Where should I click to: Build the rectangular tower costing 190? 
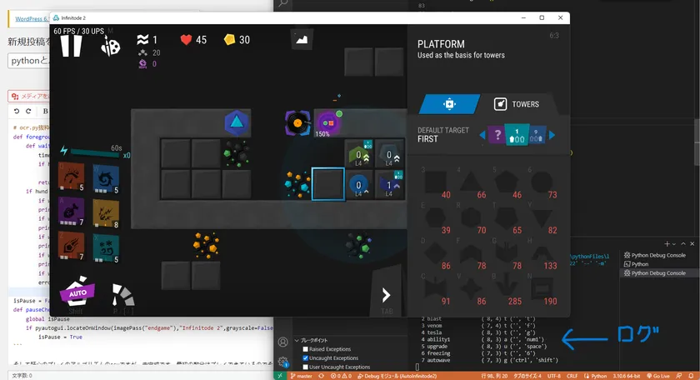tap(542, 290)
